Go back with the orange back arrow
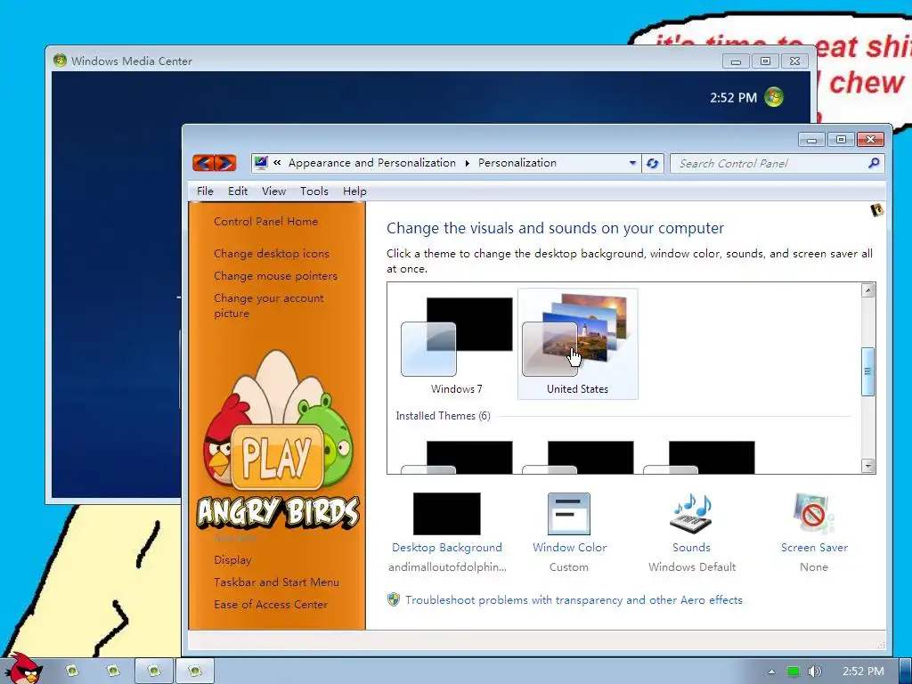912x684 pixels. (x=204, y=163)
